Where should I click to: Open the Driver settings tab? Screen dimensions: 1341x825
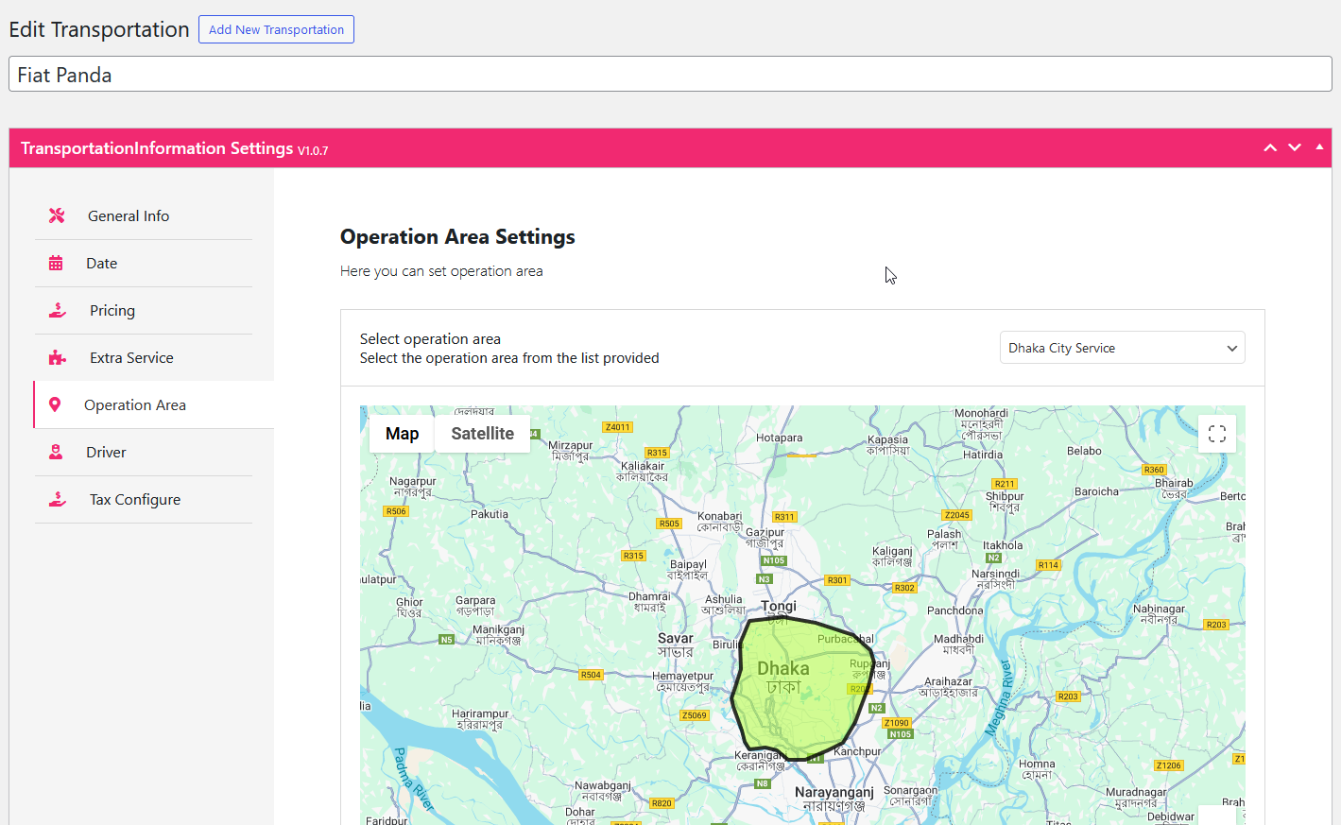pos(106,453)
